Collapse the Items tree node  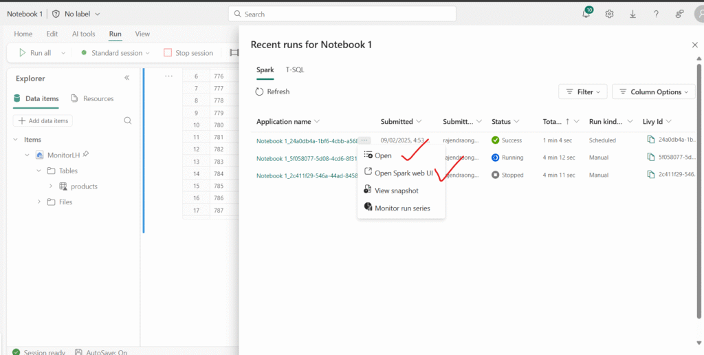16,140
